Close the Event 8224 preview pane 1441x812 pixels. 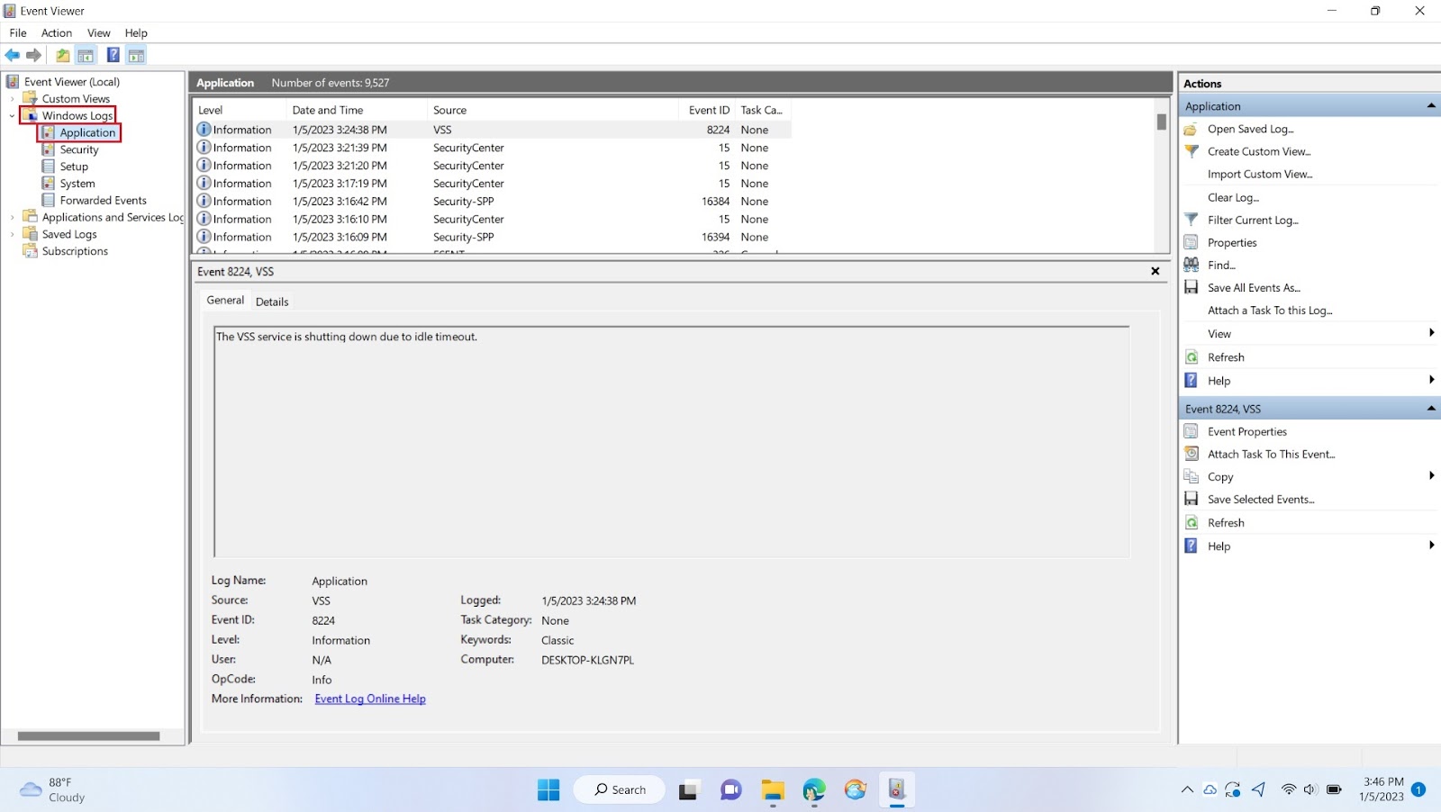tap(1156, 271)
